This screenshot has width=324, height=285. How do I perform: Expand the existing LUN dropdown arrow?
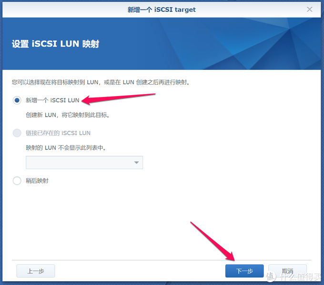(x=136, y=162)
